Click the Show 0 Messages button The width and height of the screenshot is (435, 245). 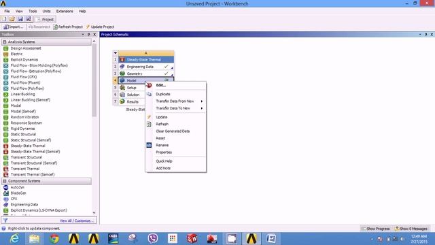(x=411, y=229)
